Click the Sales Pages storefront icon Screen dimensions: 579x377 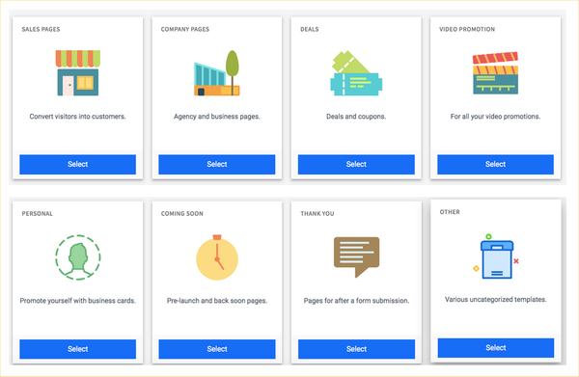(78, 73)
